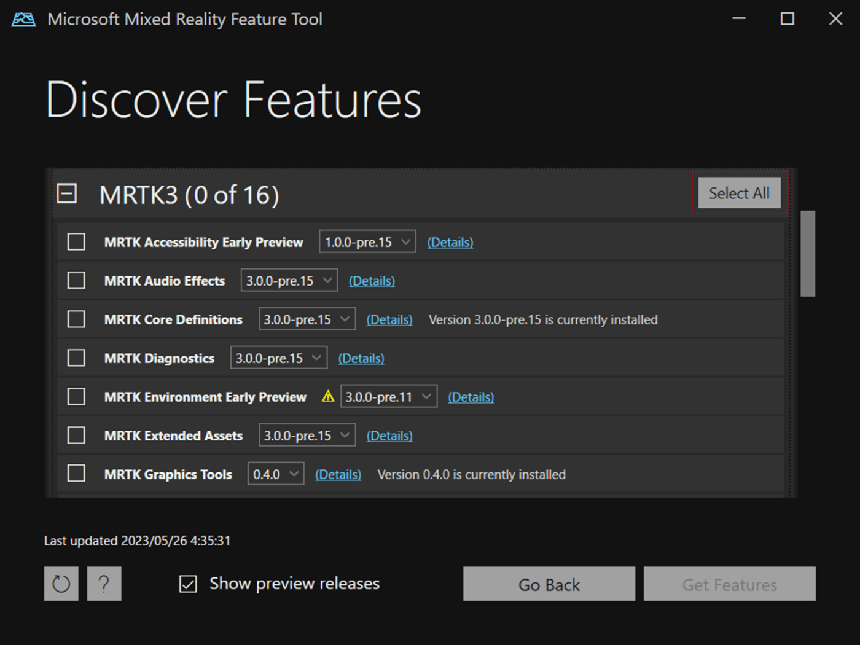The image size is (860, 645).
Task: Open the MRTK Graphics Tools version dropdown
Action: pyautogui.click(x=276, y=474)
